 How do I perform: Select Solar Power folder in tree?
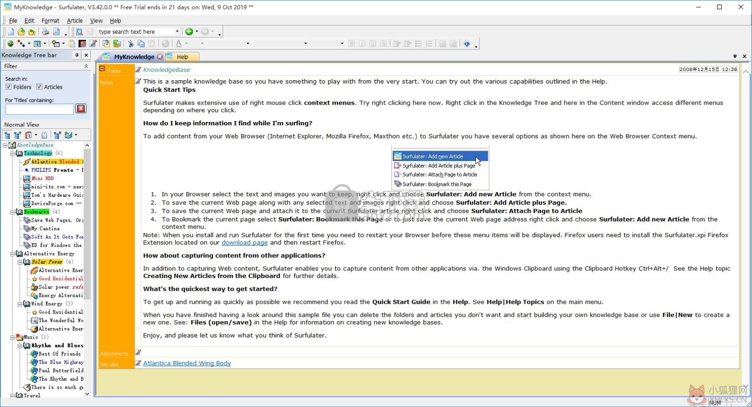pos(47,262)
